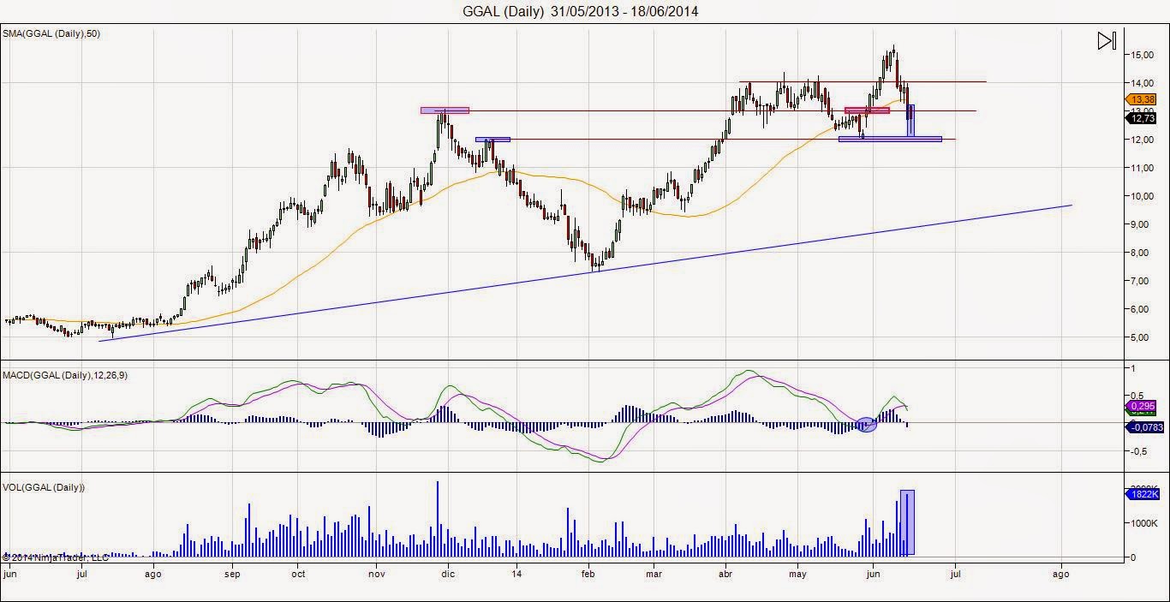Click the "feb" month label on time axis

[588, 575]
